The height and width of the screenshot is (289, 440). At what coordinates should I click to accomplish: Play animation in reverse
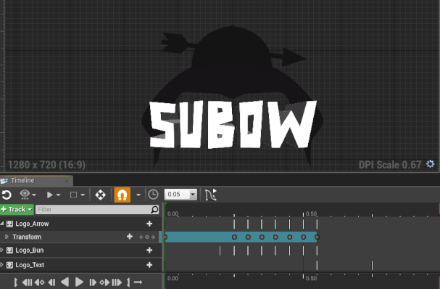pyautogui.click(x=65, y=282)
